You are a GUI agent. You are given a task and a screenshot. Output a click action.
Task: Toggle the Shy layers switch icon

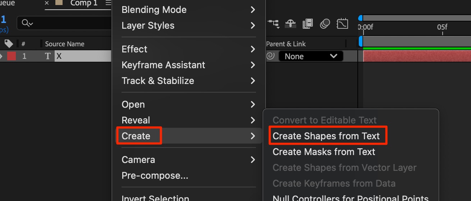(x=291, y=24)
